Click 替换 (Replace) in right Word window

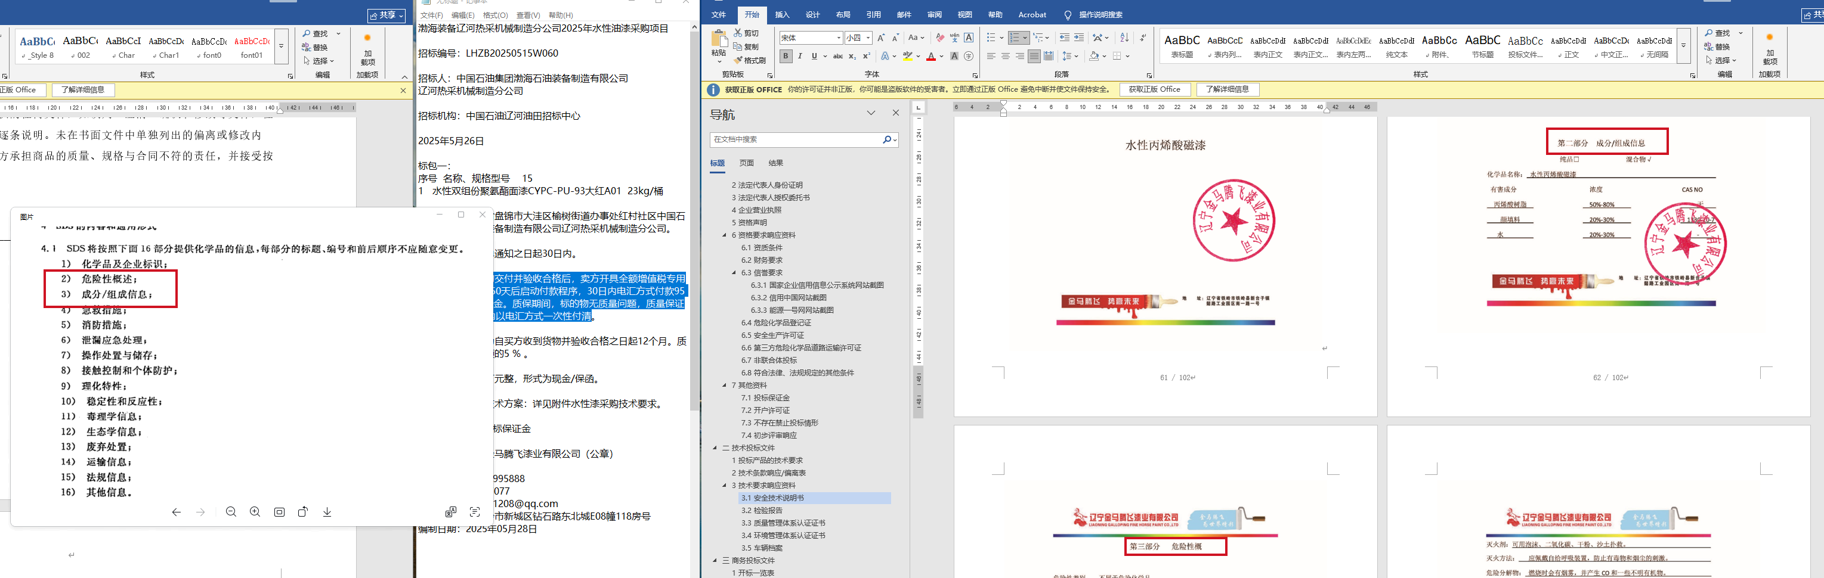tap(1718, 46)
